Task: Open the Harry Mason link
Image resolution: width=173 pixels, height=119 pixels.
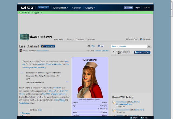Action: click(59, 100)
